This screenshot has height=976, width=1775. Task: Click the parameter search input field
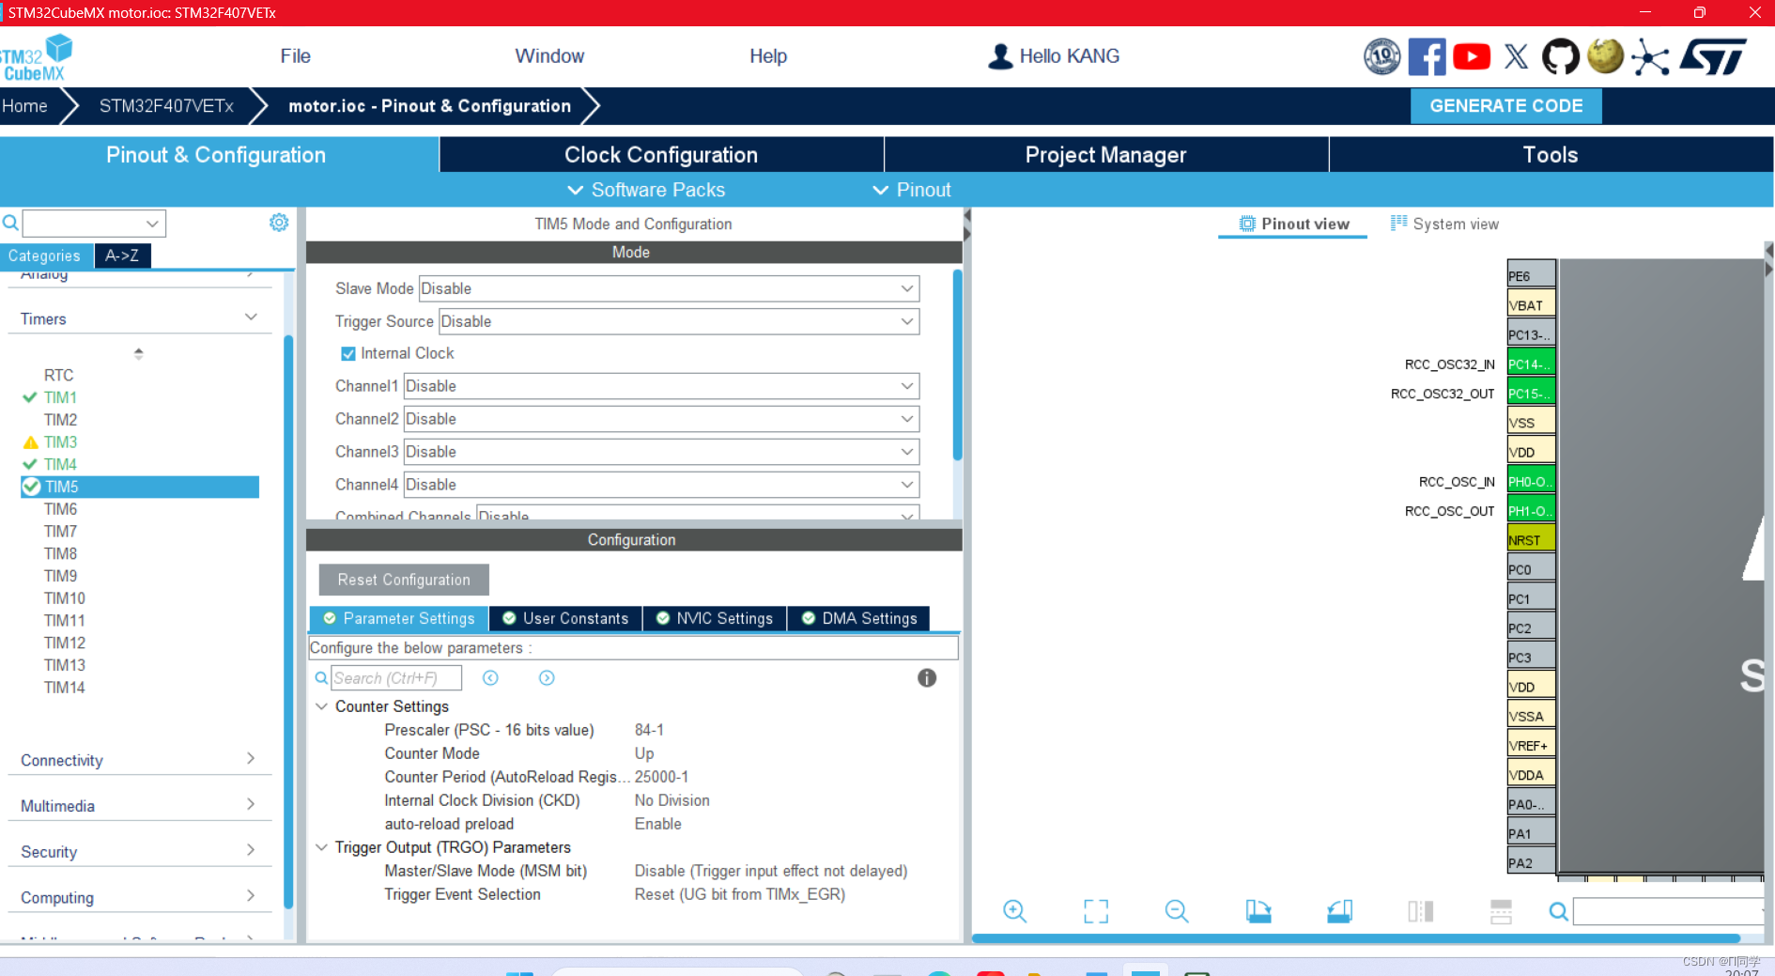point(396,678)
